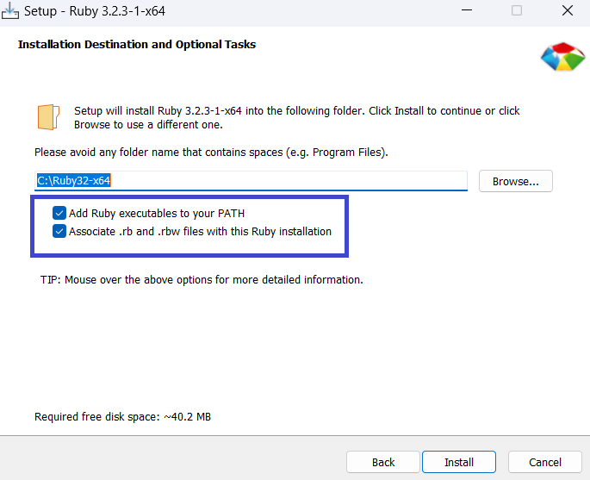The image size is (590, 480).
Task: Uncheck Add Ruby executables to your PATH
Action: 59,213
